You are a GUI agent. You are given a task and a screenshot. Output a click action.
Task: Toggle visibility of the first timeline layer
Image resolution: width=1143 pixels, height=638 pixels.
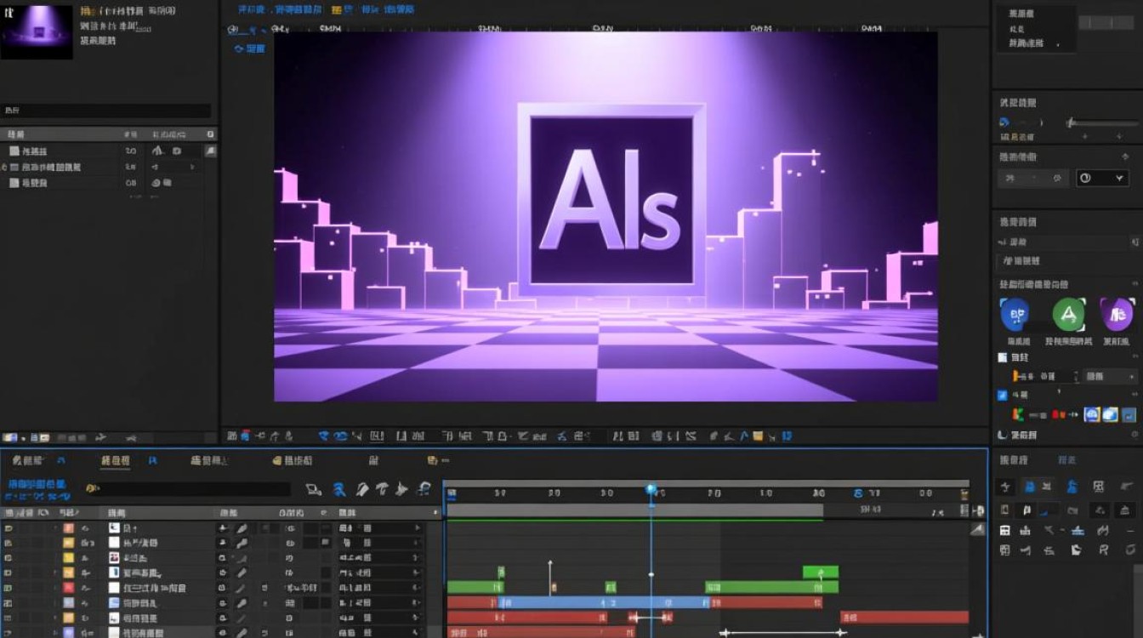point(9,528)
